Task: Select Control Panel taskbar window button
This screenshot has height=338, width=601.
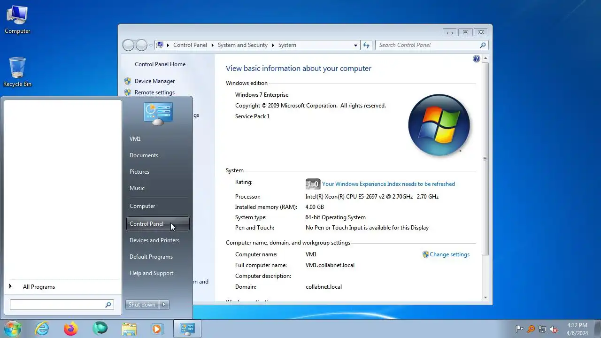Action: pyautogui.click(x=187, y=329)
